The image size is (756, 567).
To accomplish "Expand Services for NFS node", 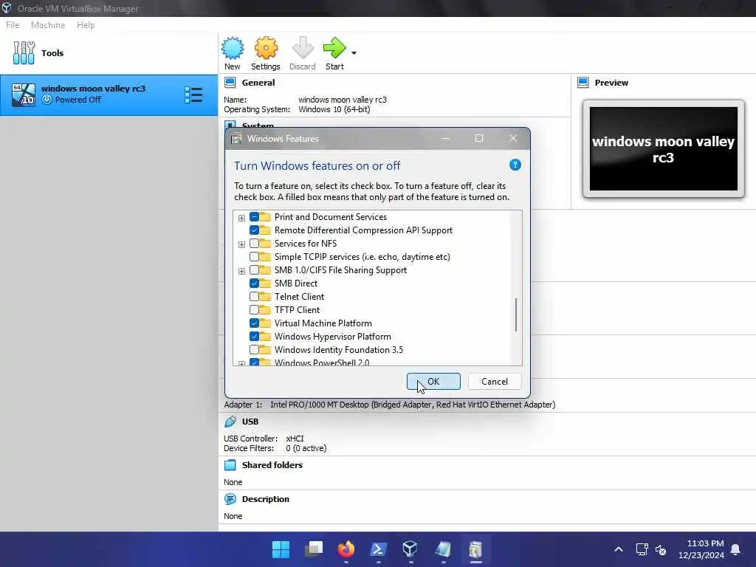I will pos(241,244).
